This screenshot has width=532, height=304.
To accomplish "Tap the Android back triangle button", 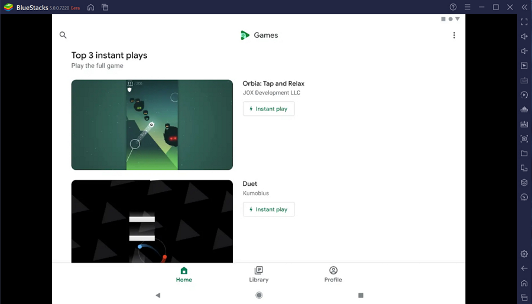I will pos(158,295).
